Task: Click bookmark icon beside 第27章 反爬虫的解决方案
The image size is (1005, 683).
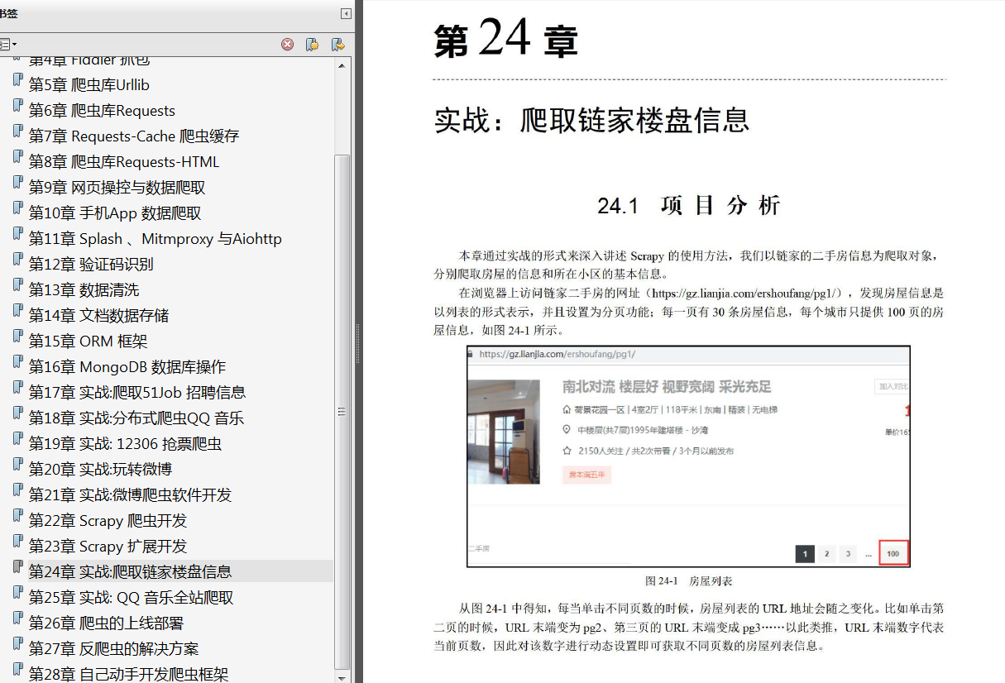Action: point(17,645)
